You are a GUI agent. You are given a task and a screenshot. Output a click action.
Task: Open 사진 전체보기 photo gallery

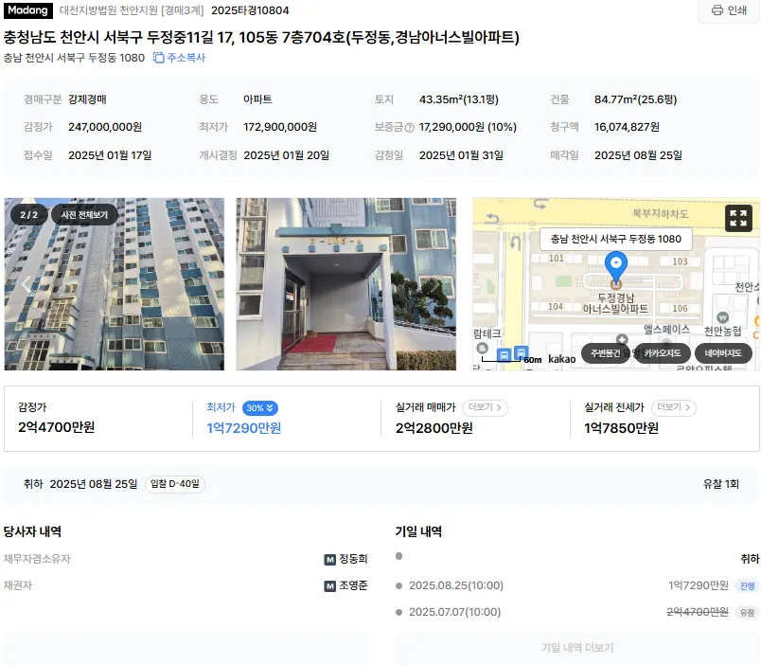tap(84, 215)
